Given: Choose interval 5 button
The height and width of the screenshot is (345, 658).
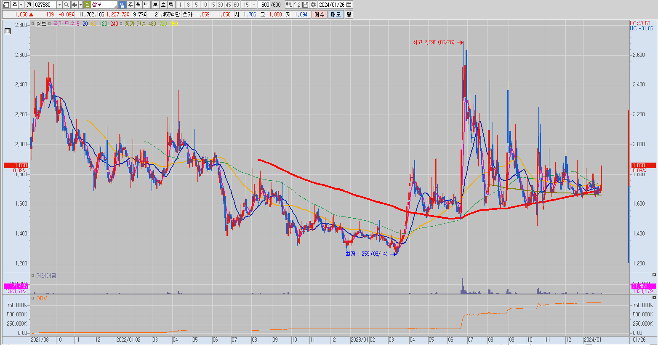Looking at the screenshot, I should (x=196, y=5).
